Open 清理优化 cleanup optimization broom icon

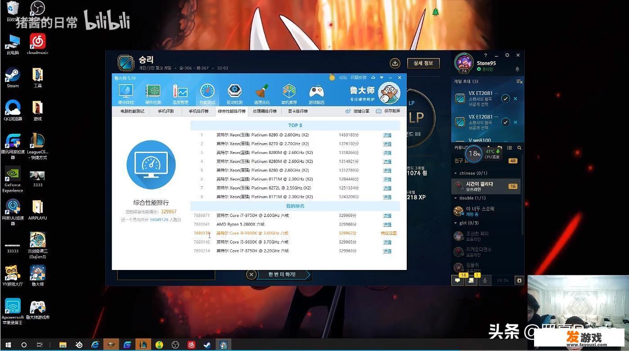262,94
